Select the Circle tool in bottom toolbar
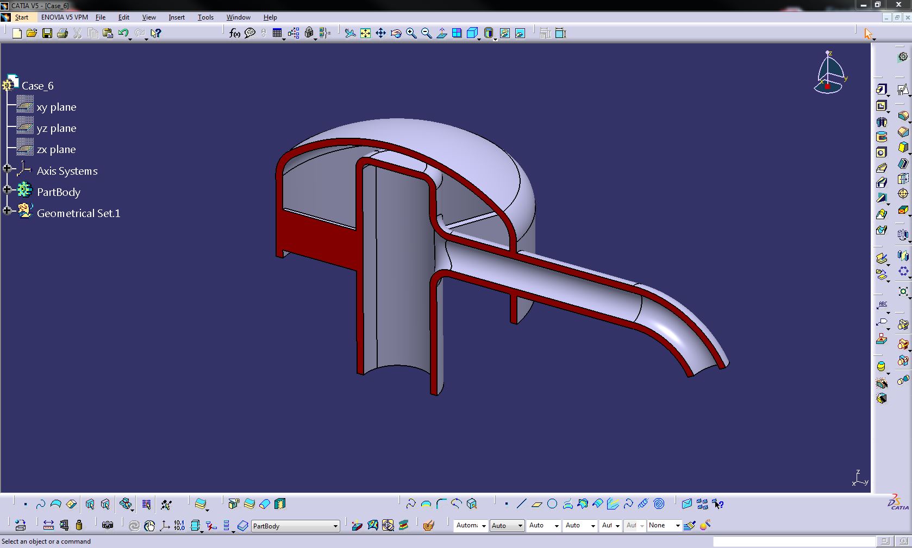This screenshot has height=548, width=912. coord(552,504)
